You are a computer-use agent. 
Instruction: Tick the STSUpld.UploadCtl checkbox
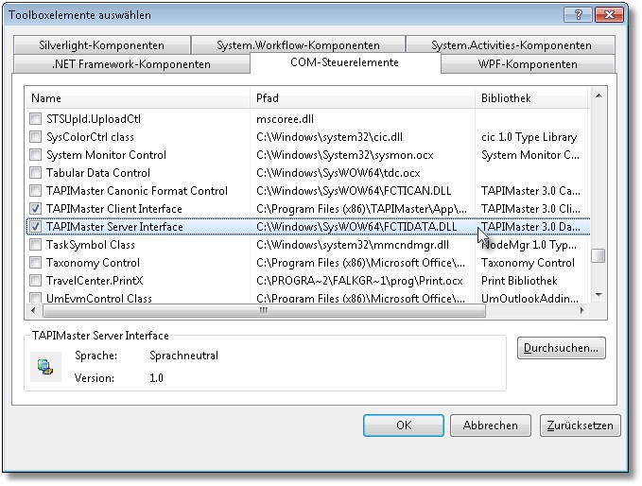pyautogui.click(x=36, y=119)
